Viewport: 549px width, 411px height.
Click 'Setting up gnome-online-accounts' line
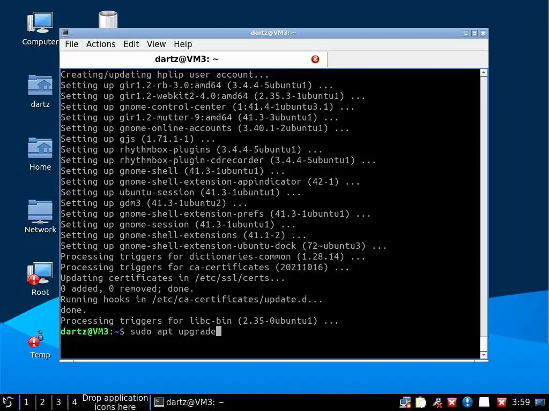[x=205, y=128]
